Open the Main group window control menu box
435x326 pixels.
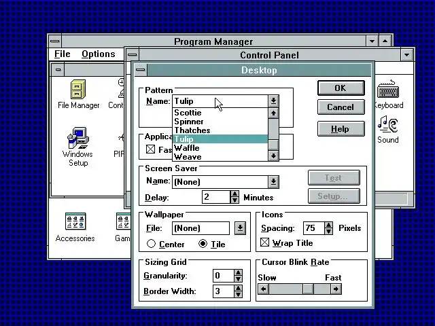(58, 69)
